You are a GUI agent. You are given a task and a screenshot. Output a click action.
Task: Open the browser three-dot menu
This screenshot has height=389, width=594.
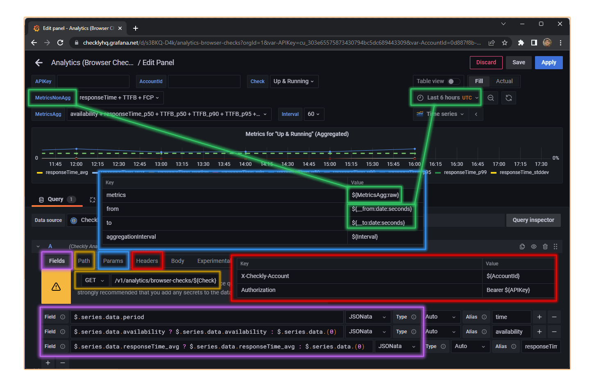pos(560,43)
